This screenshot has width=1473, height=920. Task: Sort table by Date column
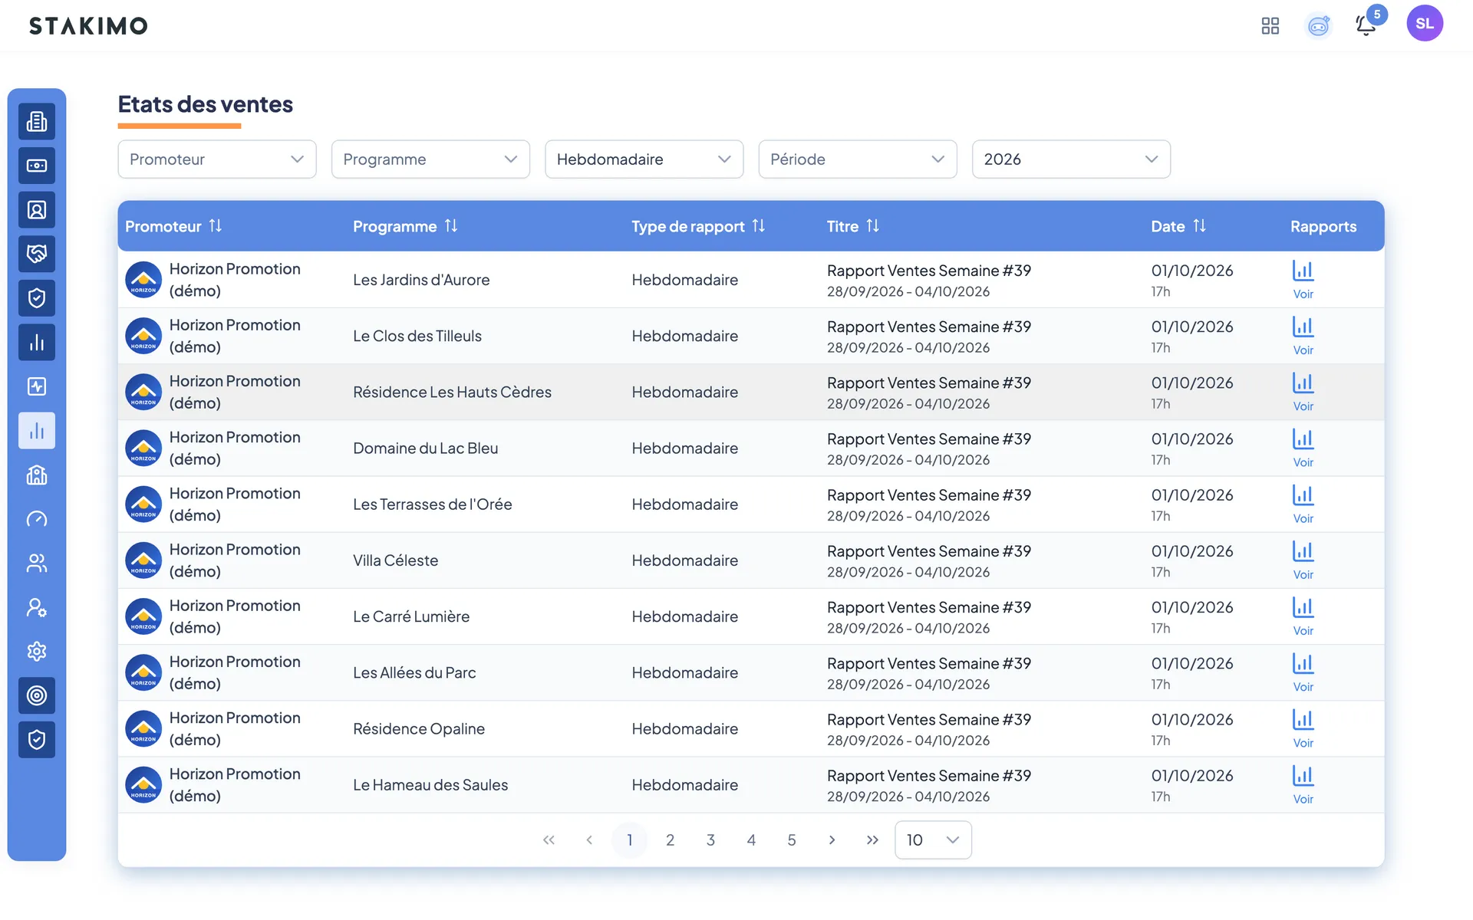[1200, 226]
